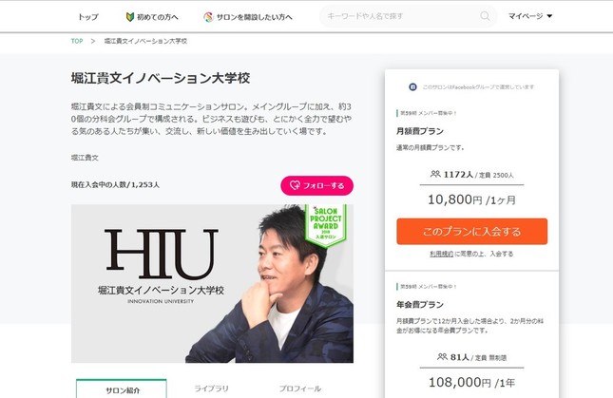
Task: Click the TOP breadcrumb link
Action: 77,41
